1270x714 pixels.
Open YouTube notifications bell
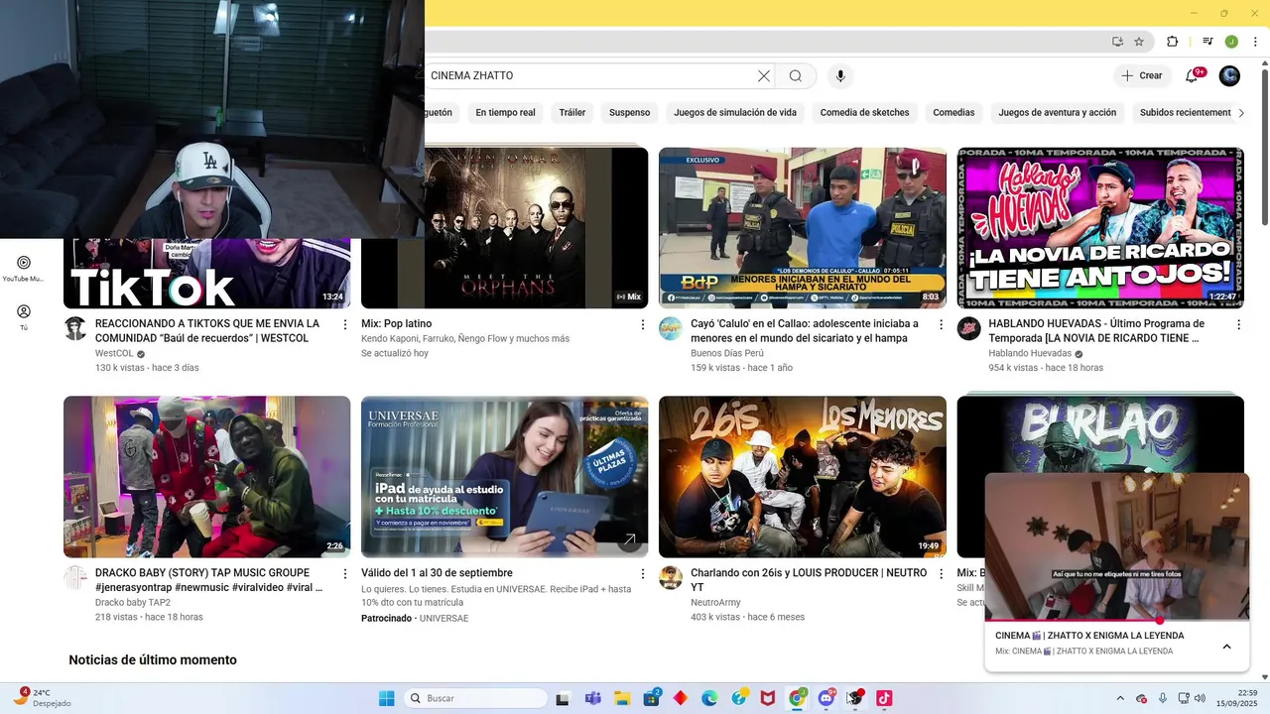1193,75
